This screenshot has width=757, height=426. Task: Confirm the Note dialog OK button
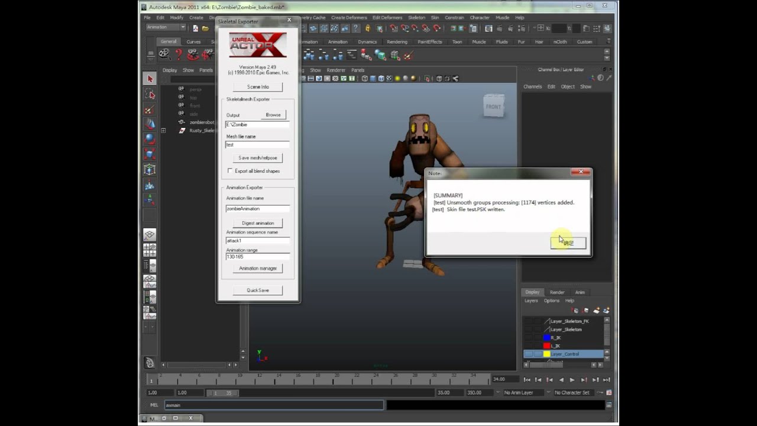coord(568,243)
